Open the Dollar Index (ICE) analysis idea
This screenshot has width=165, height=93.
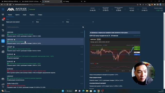pos(45,85)
